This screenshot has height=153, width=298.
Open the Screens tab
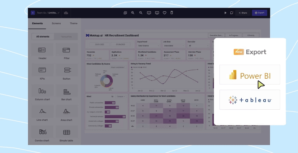(56, 23)
